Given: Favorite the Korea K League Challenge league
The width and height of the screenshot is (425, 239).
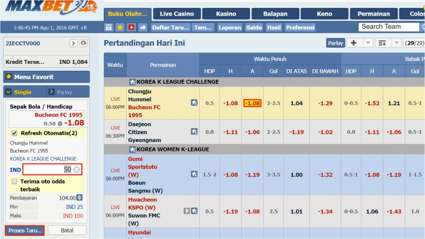Looking at the screenshot, I should click(x=132, y=82).
